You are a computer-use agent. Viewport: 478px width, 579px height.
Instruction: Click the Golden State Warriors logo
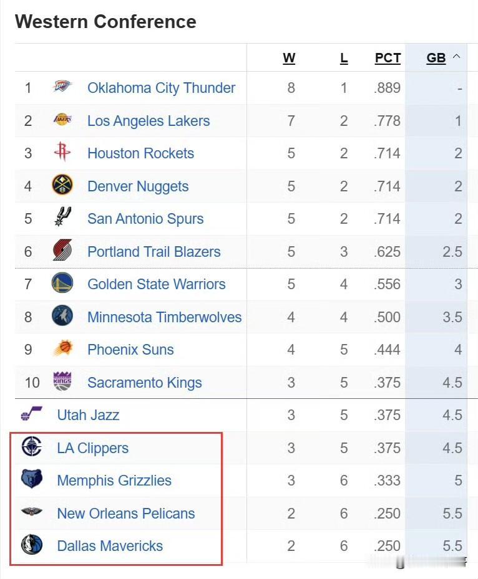point(62,282)
